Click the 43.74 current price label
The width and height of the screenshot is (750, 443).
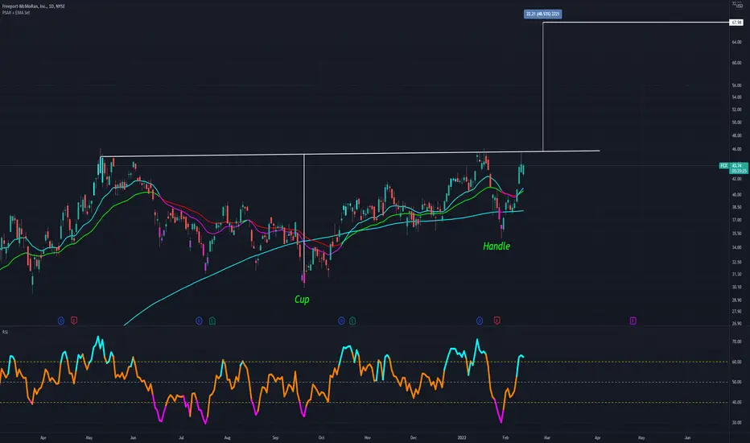[736, 166]
